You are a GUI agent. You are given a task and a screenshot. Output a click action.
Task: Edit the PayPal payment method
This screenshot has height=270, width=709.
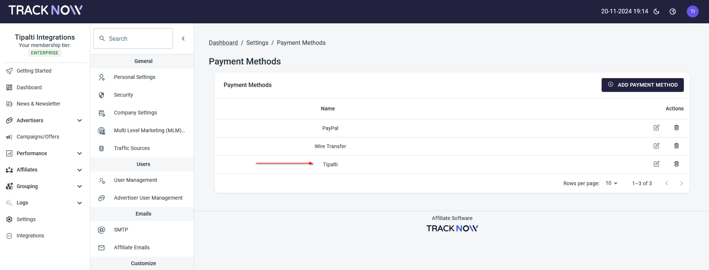(x=656, y=128)
